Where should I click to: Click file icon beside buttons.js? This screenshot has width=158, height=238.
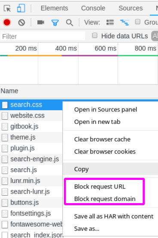5,203
